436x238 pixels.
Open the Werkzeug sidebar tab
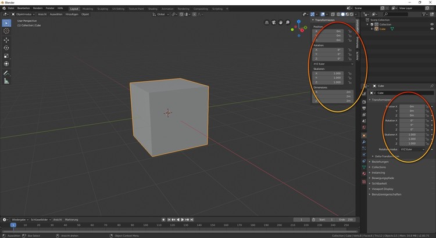coord(358,42)
